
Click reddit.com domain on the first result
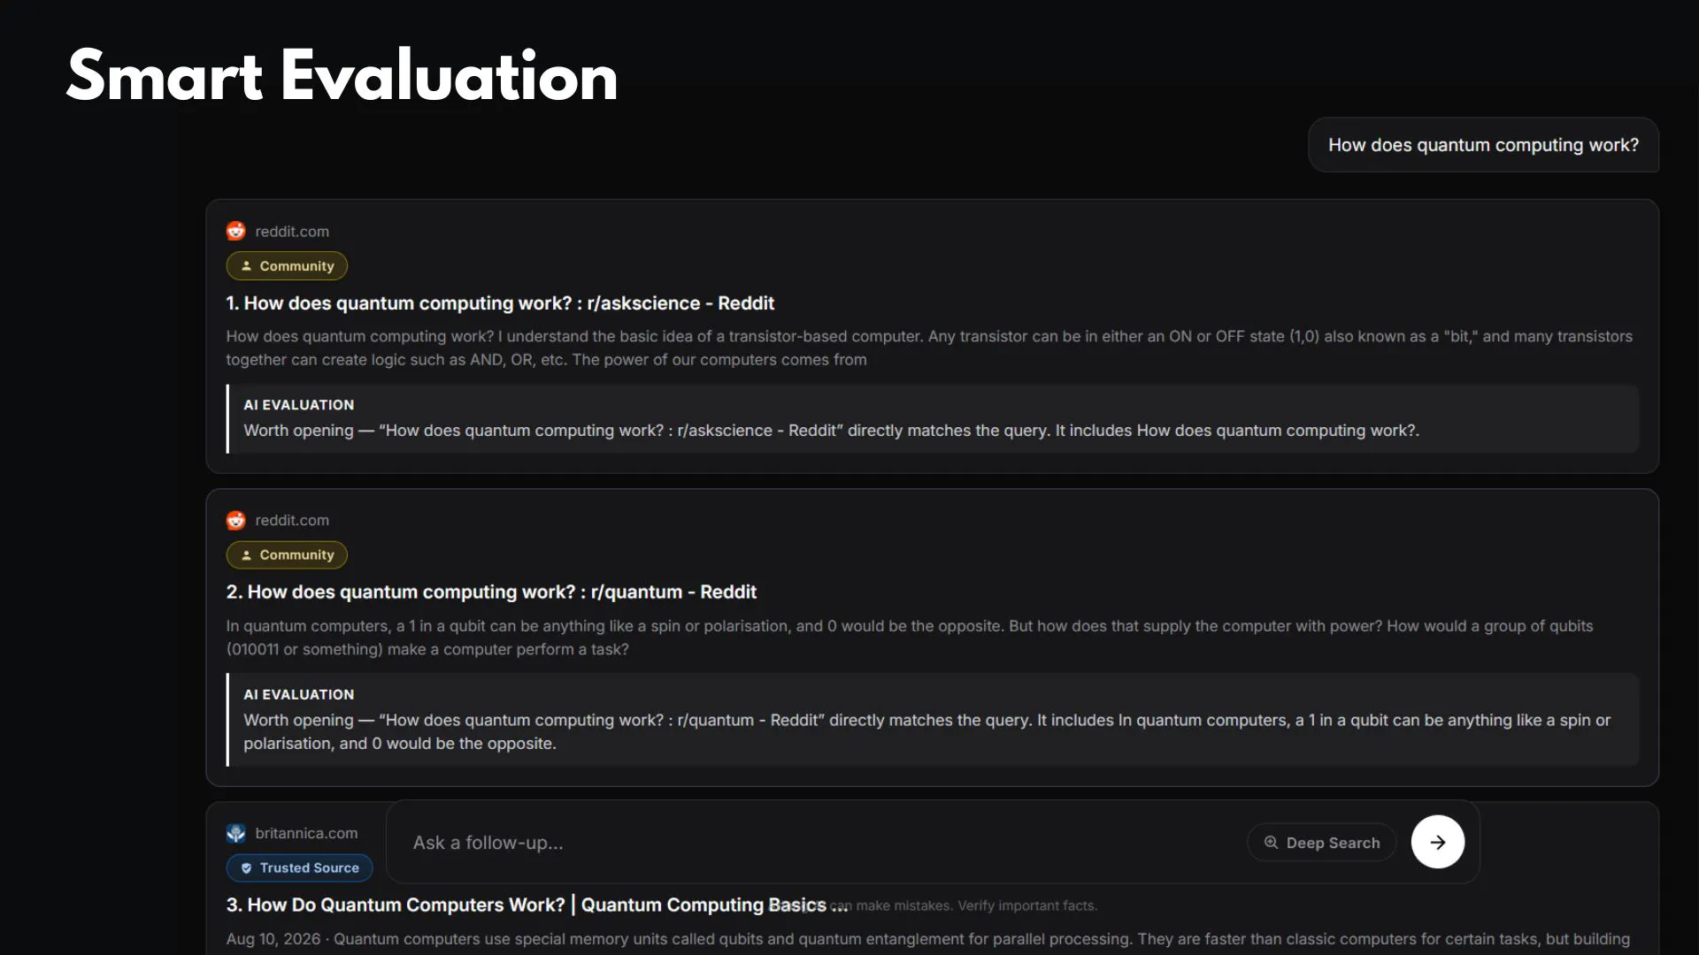[x=292, y=232]
